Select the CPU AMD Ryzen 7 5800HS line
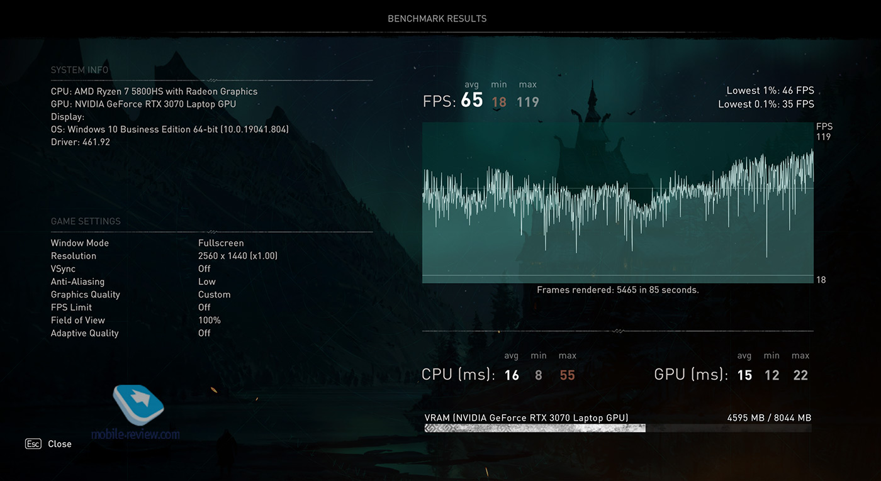The width and height of the screenshot is (881, 481). coord(154,91)
